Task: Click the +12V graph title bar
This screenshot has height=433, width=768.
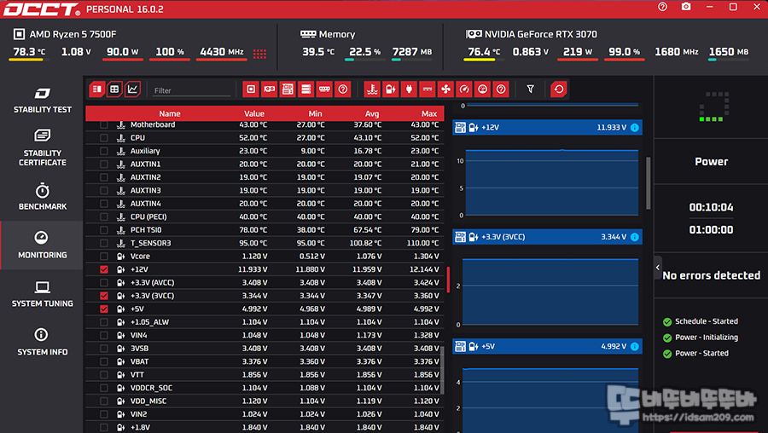Action: coord(547,128)
